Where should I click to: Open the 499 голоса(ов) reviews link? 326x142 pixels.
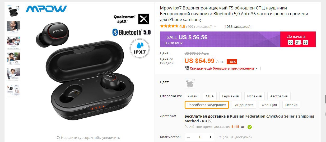pos(199,27)
